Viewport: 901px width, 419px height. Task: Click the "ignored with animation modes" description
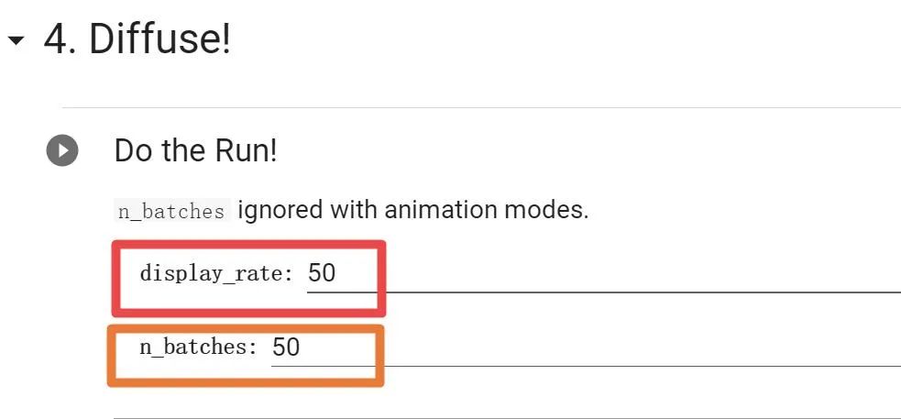413,210
